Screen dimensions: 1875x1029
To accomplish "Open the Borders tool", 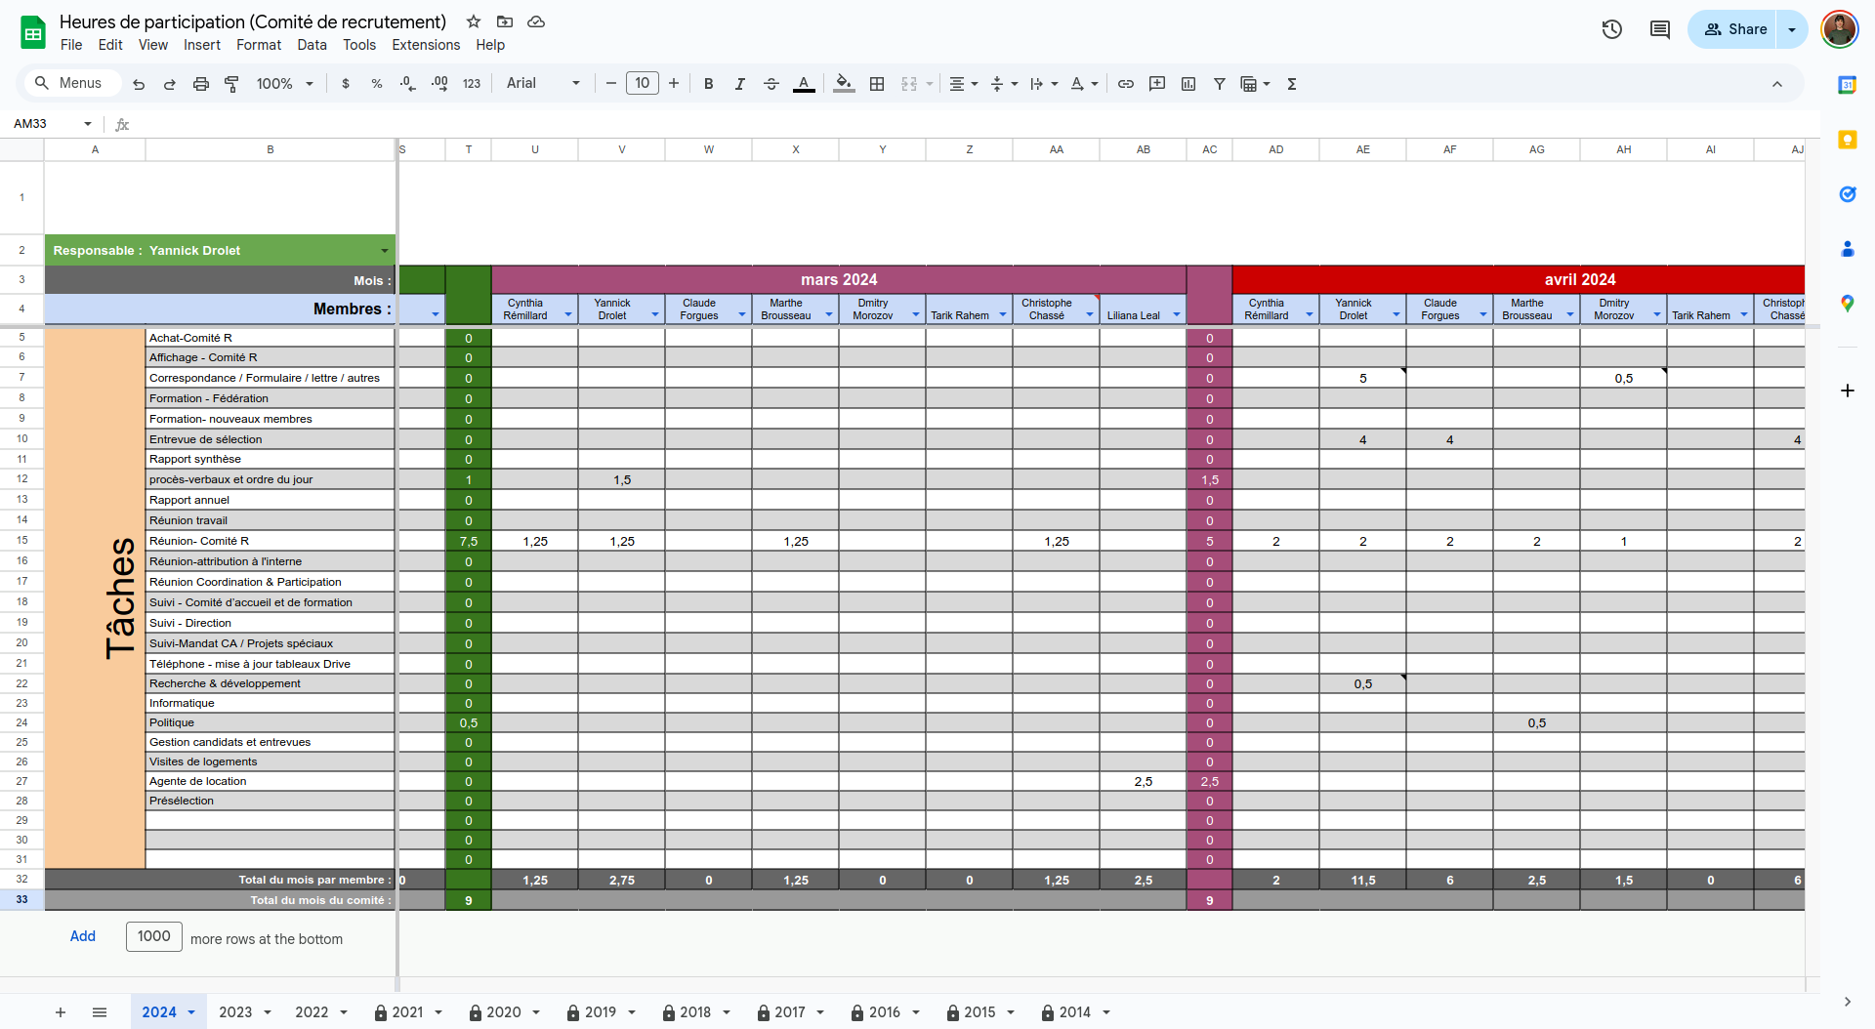I will point(877,84).
